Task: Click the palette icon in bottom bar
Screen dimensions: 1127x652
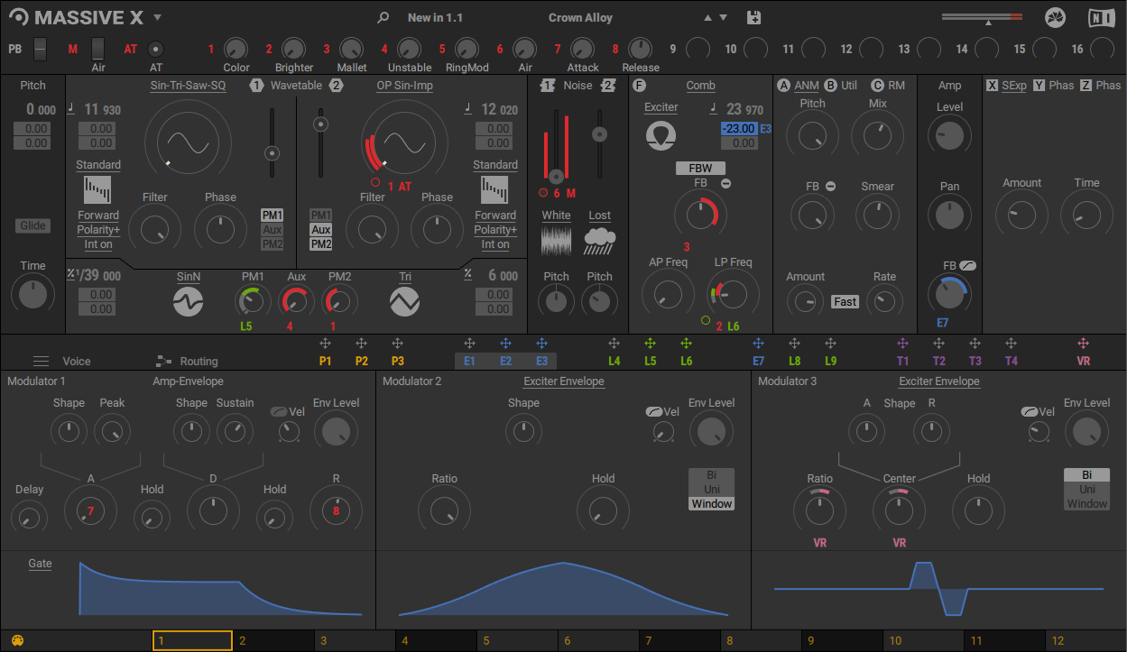Action: [x=17, y=641]
